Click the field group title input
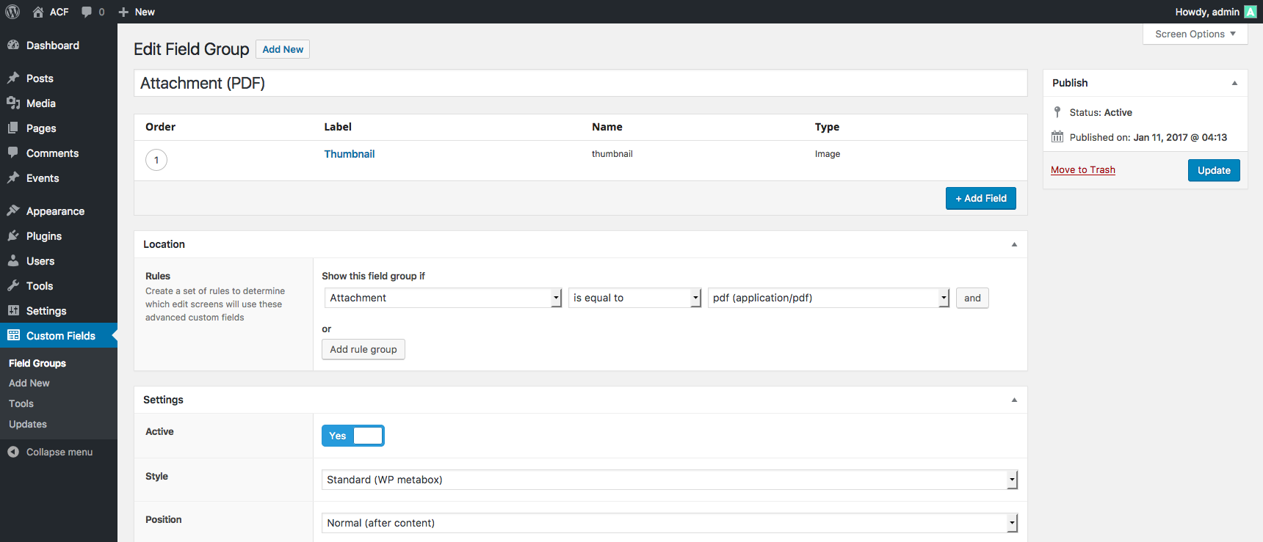 coord(580,83)
